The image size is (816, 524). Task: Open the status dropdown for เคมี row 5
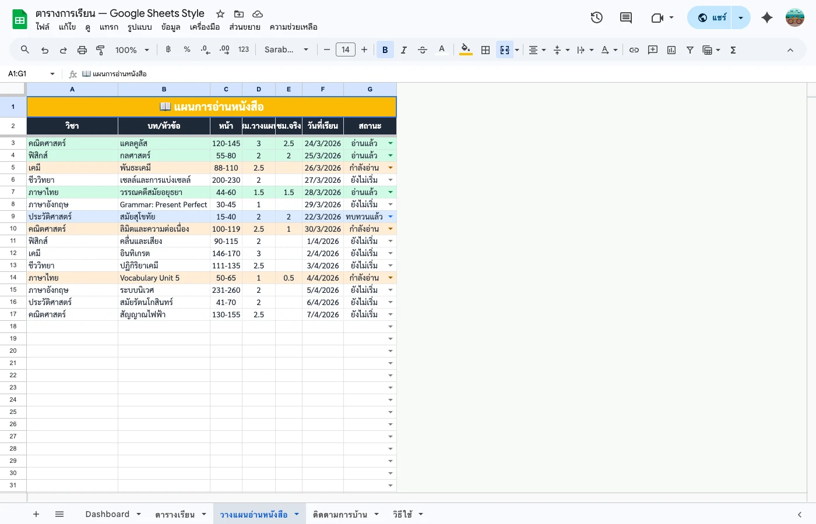click(390, 167)
